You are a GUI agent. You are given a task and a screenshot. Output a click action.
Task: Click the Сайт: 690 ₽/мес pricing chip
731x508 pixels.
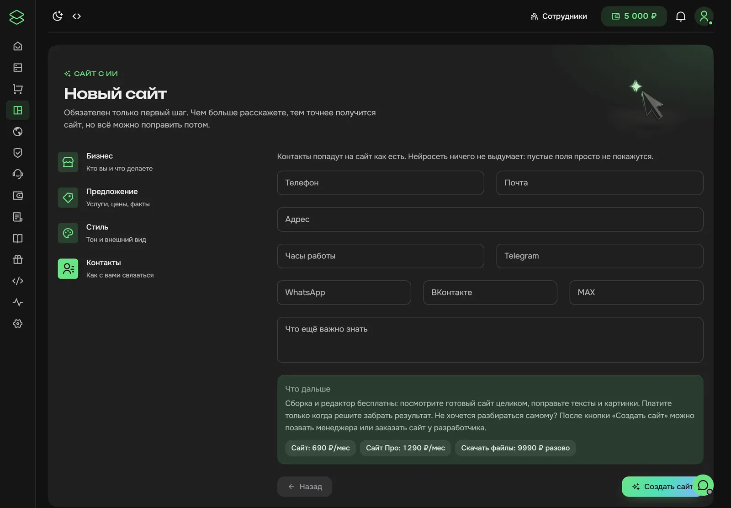pyautogui.click(x=321, y=448)
